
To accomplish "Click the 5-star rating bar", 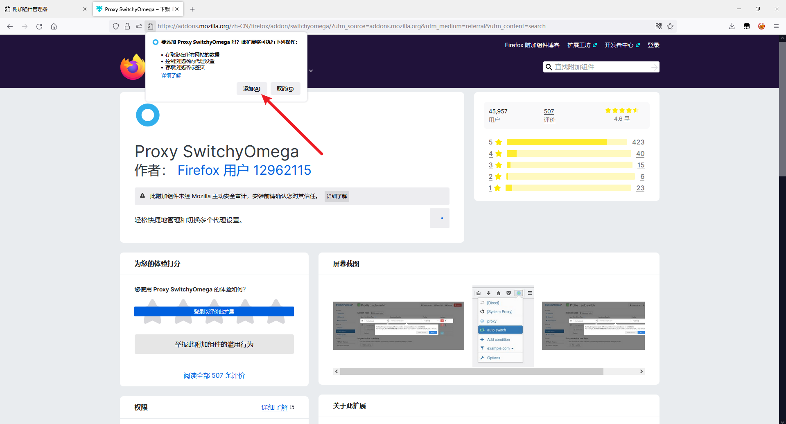I will [x=567, y=142].
